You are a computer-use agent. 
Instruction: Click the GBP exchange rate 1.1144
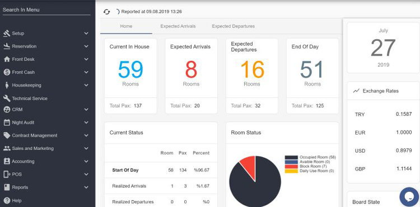[404, 169]
